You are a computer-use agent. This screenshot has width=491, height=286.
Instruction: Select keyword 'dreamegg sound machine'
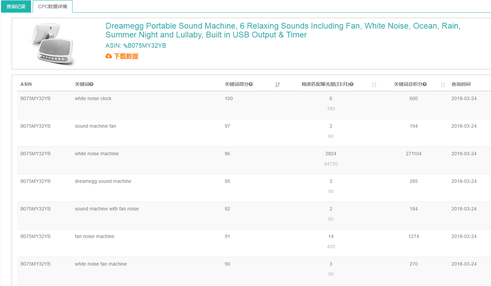103,181
